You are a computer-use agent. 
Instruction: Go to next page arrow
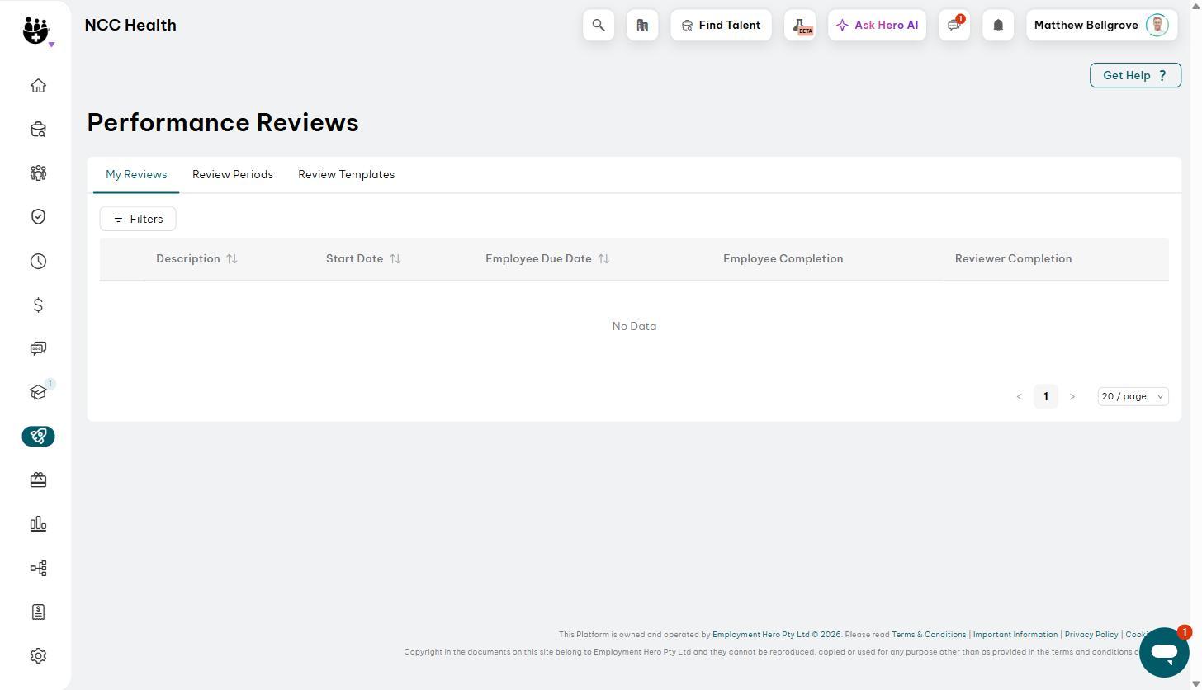tap(1072, 397)
